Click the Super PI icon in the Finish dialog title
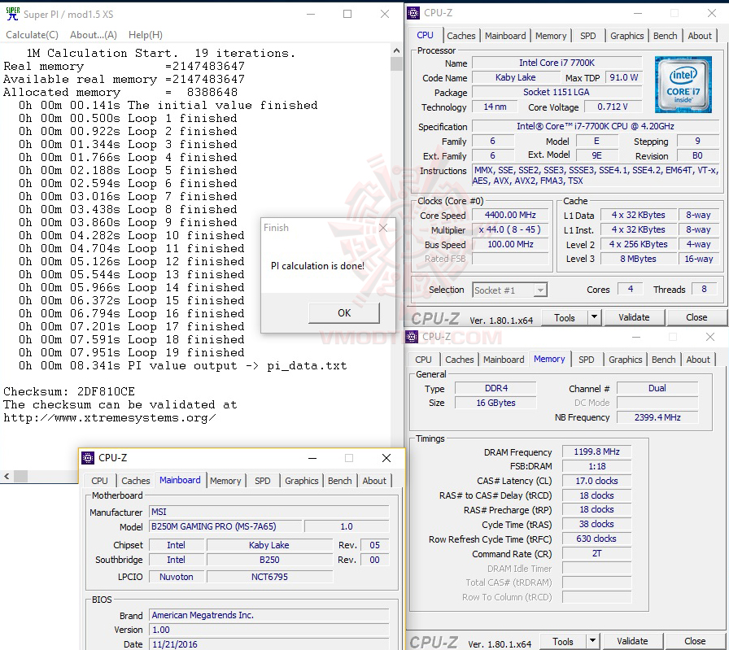Image resolution: width=729 pixels, height=650 pixels. click(x=268, y=228)
